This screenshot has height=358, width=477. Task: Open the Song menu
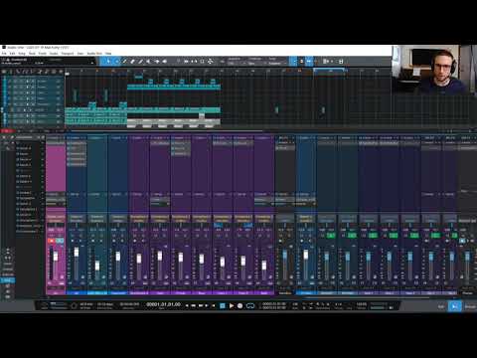pyautogui.click(x=22, y=53)
